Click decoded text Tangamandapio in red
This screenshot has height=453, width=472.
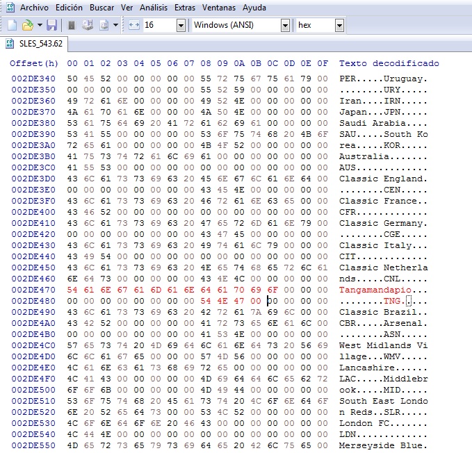click(375, 290)
